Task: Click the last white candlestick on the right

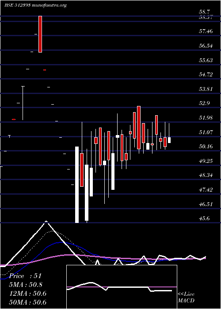Action: [169, 140]
